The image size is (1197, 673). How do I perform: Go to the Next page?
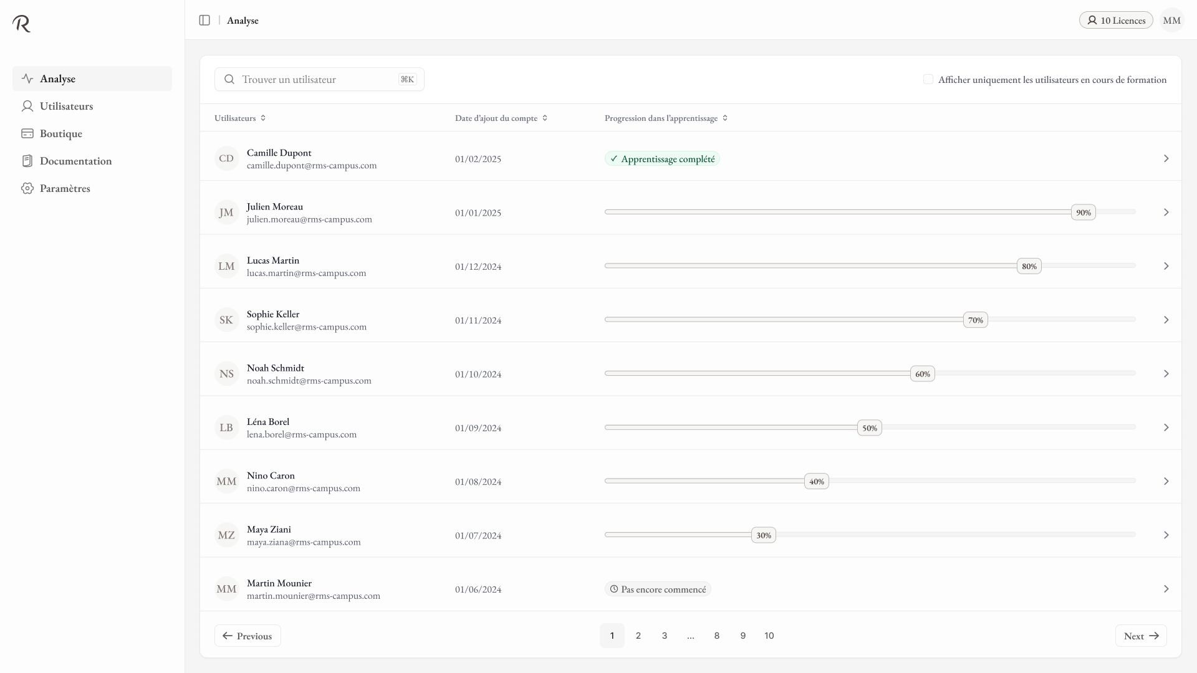[1140, 636]
